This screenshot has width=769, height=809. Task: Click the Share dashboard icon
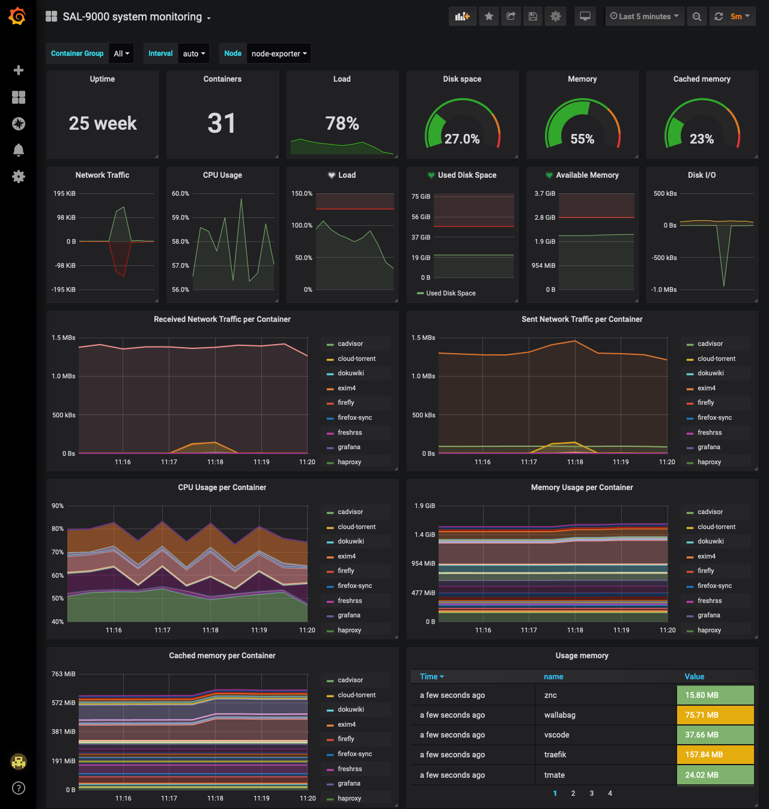[x=511, y=16]
